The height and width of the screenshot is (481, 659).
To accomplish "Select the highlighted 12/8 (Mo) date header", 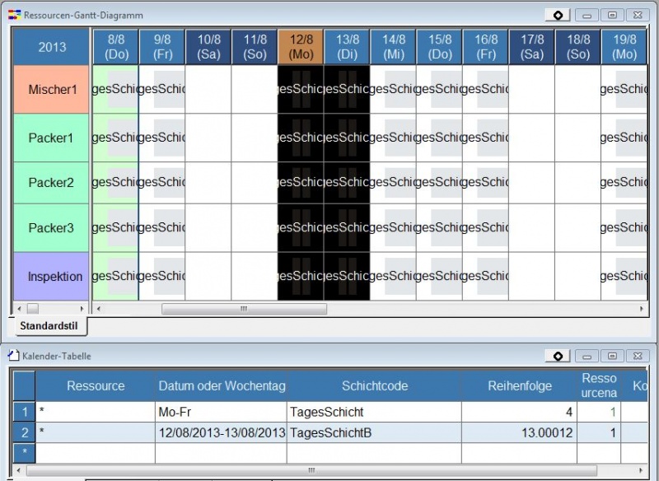I will point(301,47).
